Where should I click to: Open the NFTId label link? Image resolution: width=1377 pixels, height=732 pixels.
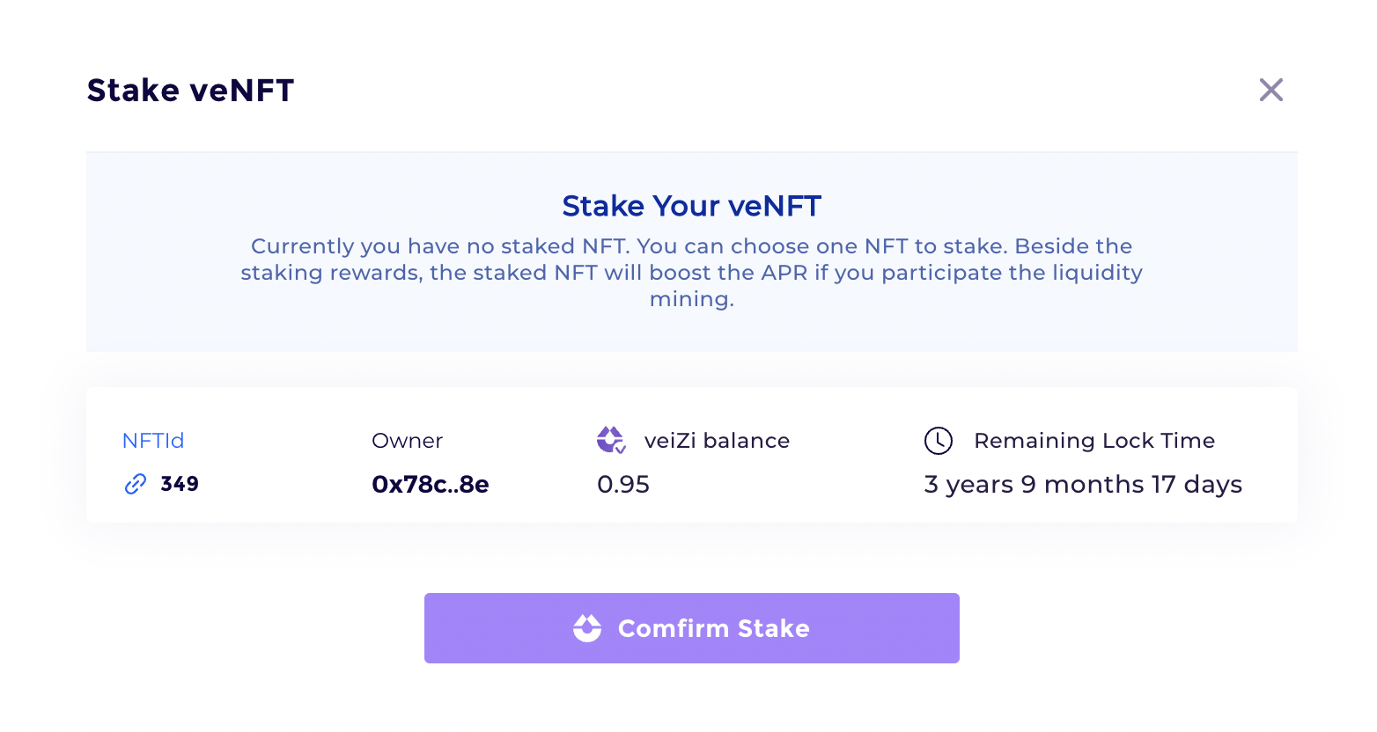point(153,441)
